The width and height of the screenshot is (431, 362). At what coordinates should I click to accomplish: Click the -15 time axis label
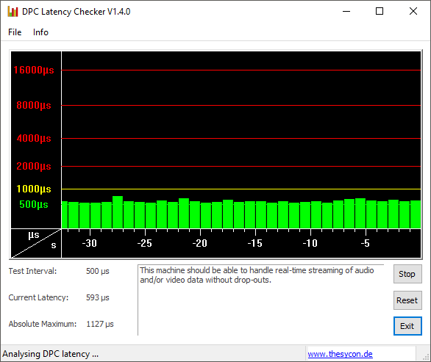(x=255, y=243)
